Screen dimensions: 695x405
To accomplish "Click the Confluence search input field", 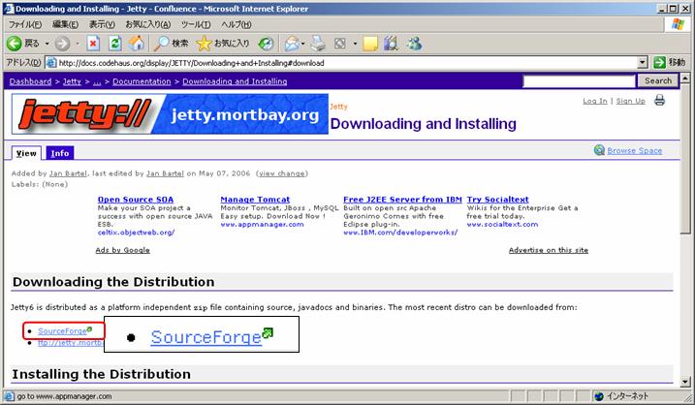I will coord(580,81).
